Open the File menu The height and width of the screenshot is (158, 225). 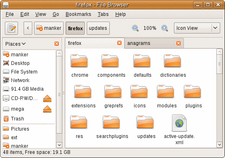[10, 14]
